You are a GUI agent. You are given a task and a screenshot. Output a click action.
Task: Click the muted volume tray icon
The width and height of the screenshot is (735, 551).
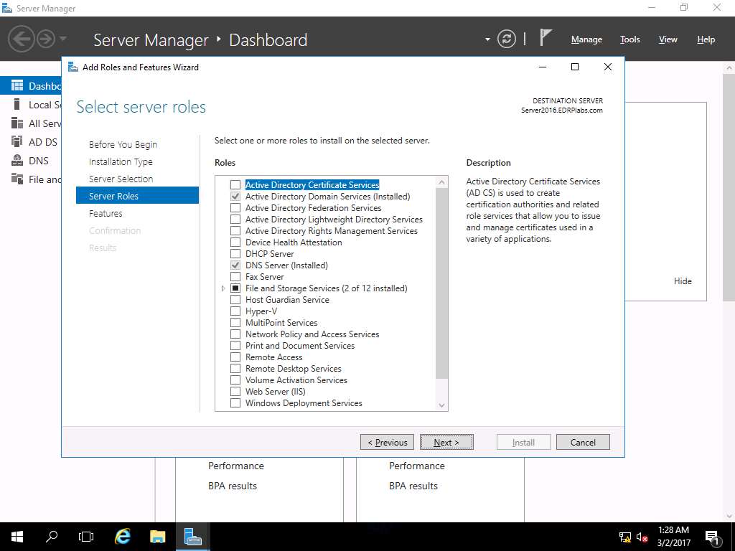click(642, 537)
